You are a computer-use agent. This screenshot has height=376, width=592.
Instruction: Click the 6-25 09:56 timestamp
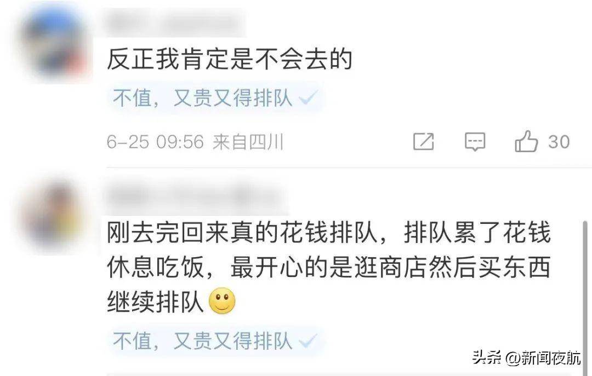coord(155,142)
